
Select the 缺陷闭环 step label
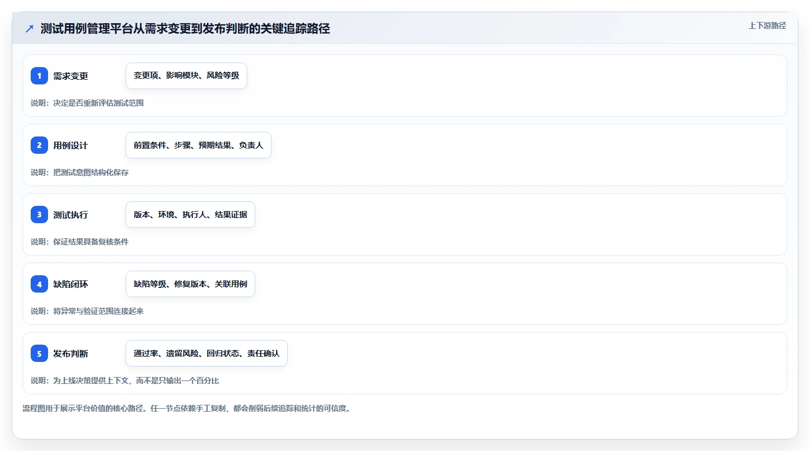71,284
